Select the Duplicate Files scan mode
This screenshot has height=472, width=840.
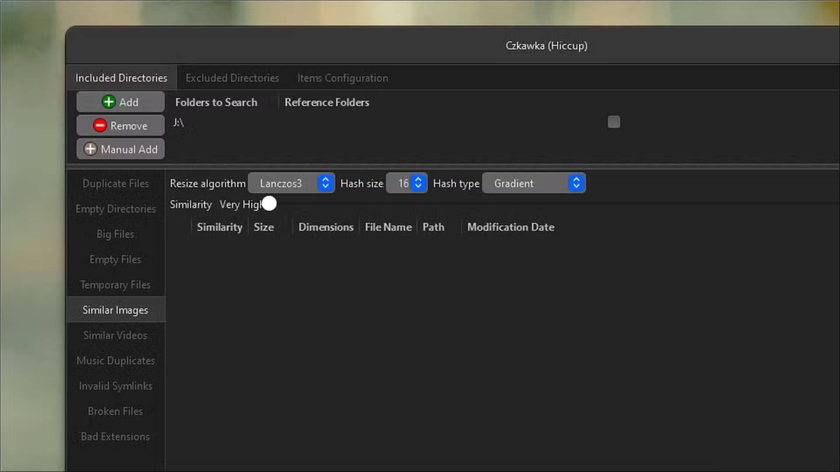point(115,183)
